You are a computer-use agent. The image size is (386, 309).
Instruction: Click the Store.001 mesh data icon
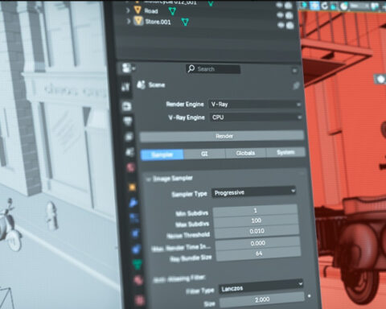point(185,22)
